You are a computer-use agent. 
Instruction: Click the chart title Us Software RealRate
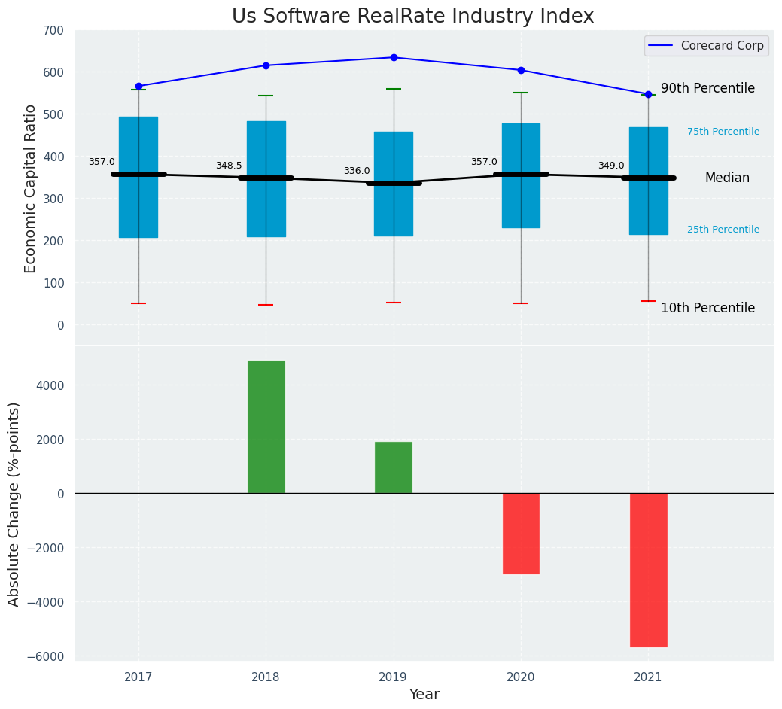pos(412,17)
